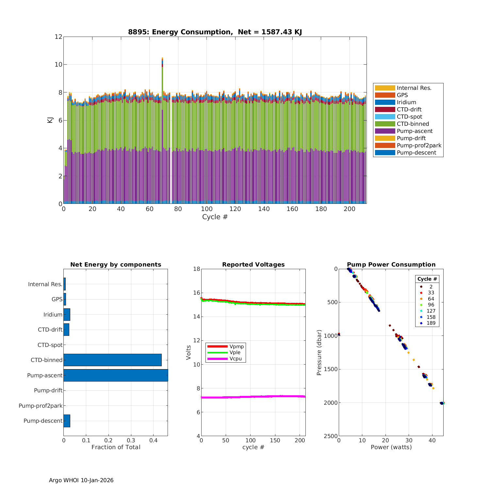Select the CTD-binned green legend swatch
The image size is (490, 490).
(385, 124)
